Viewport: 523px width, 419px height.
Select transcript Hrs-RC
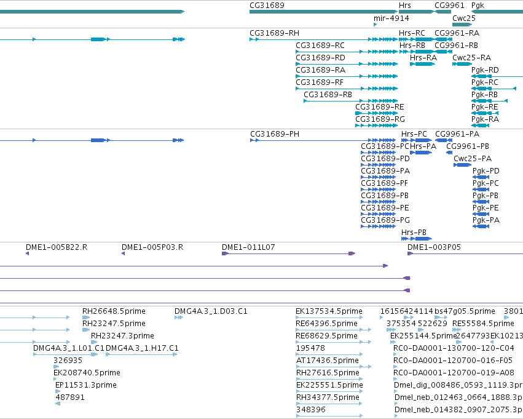click(417, 39)
